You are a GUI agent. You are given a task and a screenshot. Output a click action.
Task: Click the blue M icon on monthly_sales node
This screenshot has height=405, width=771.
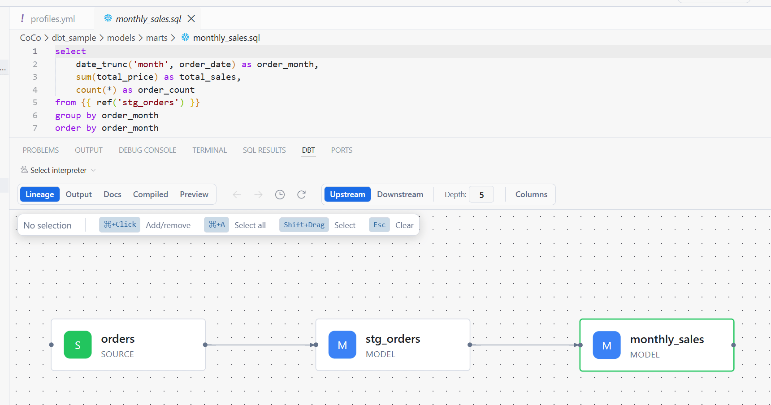point(607,345)
